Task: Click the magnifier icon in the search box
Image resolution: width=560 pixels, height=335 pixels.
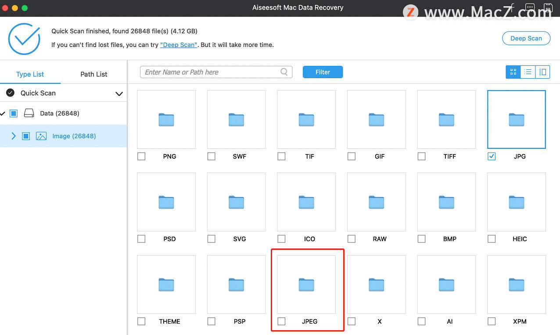Action: (x=284, y=72)
